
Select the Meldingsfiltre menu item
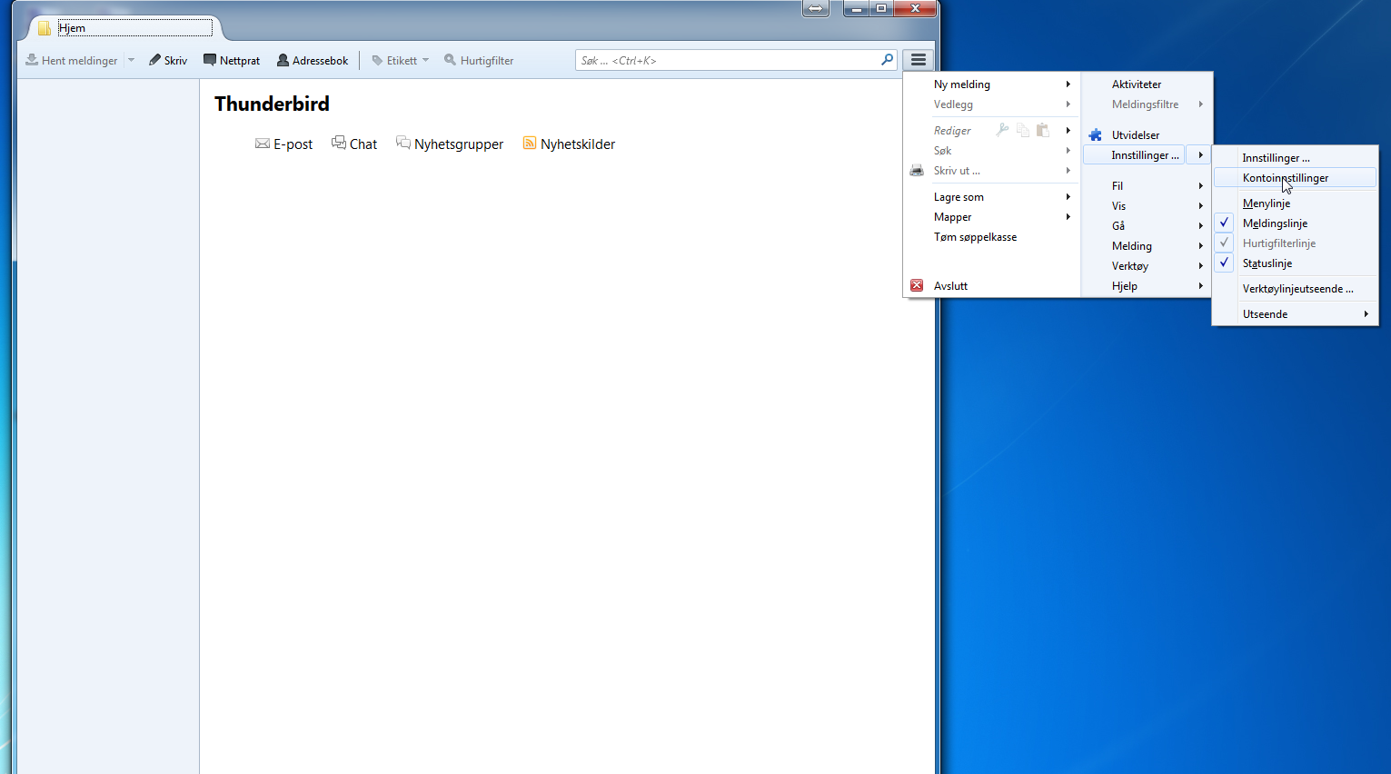click(x=1147, y=104)
